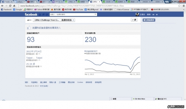Close the LiMix tab
Image resolution: width=186 pixels, height=109 pixels.
[99, 2]
